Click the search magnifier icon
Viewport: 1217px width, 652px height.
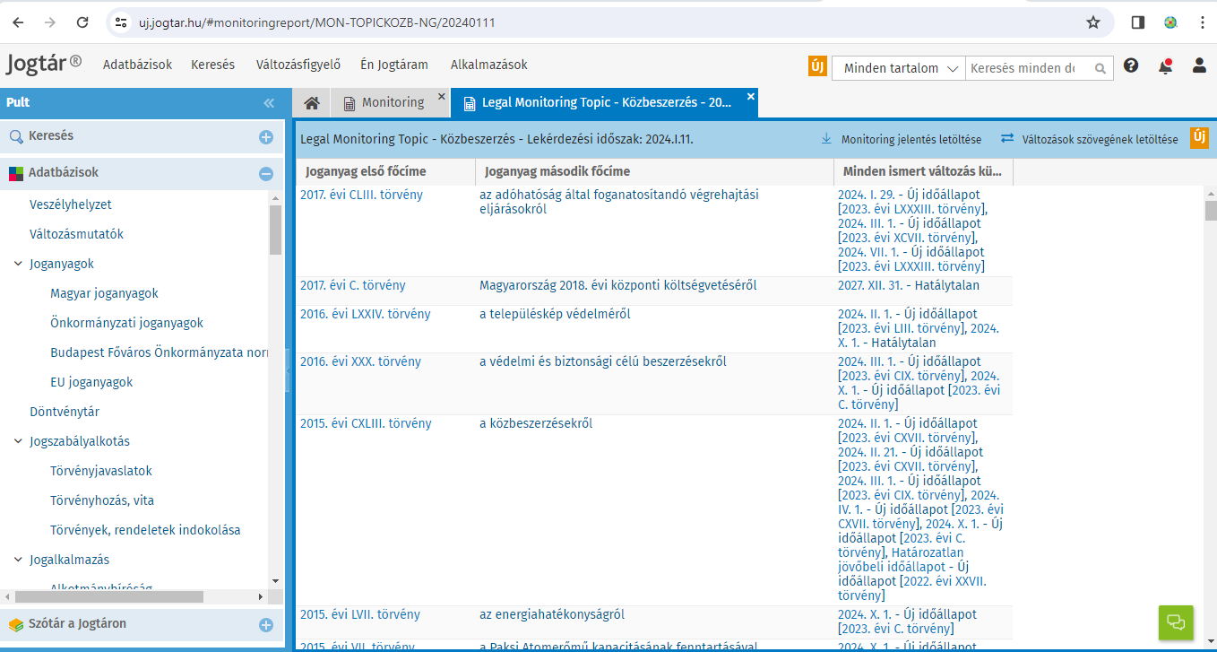(x=1100, y=68)
